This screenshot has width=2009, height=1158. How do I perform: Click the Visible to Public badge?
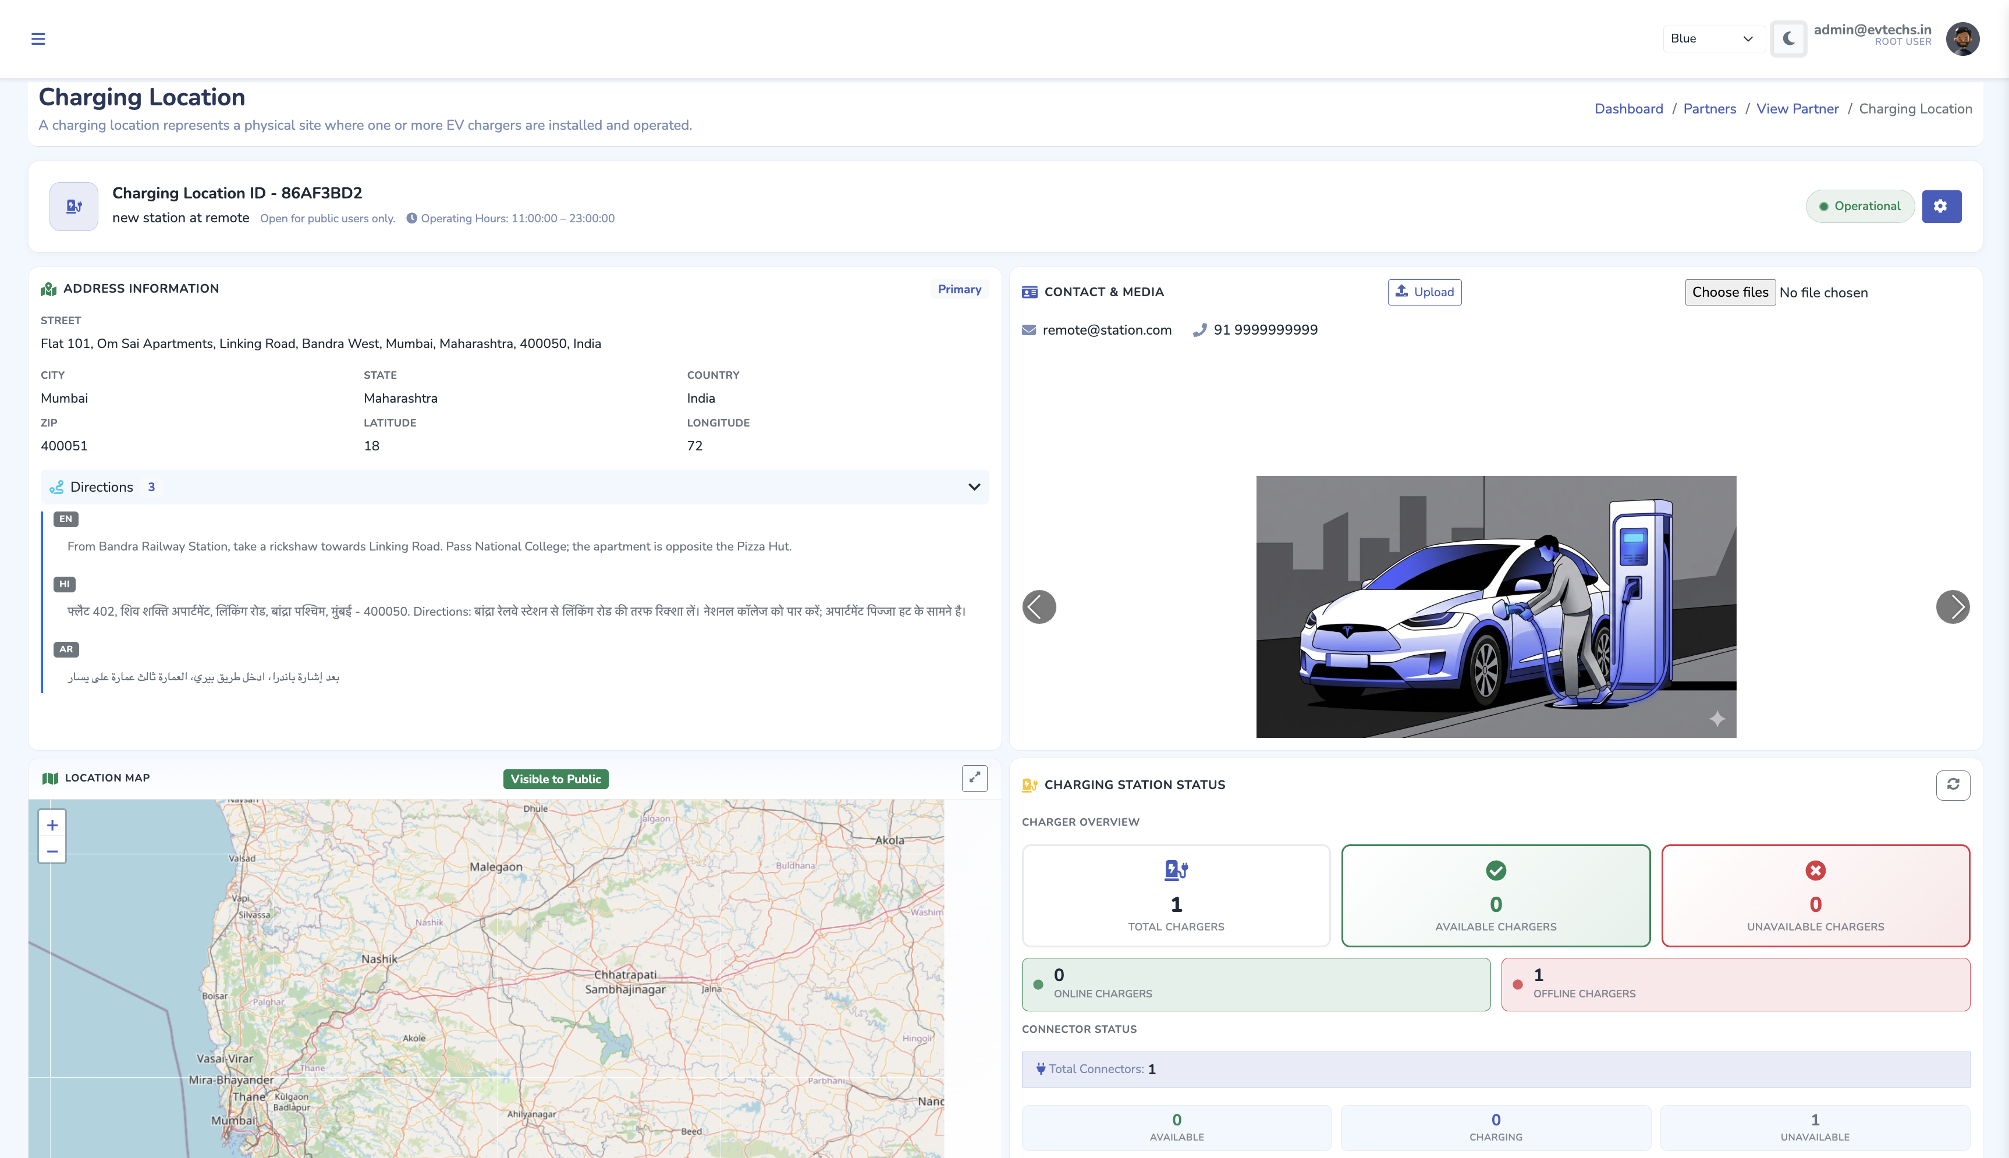tap(555, 779)
